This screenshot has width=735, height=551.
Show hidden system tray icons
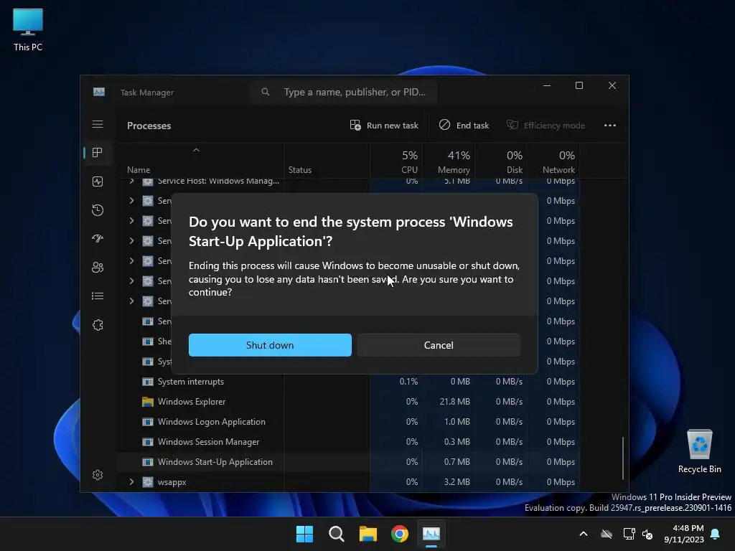(x=584, y=534)
